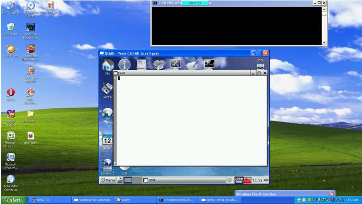Screen dimensions: 362x204
Task: Close the Windows File Protection popup
Action: 332,194
